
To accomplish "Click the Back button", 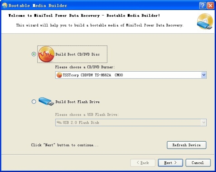I will coord(143,163).
